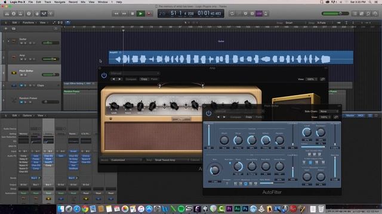Click the Forward transport button
The height and width of the screenshot is (214, 382).
click(x=124, y=14)
